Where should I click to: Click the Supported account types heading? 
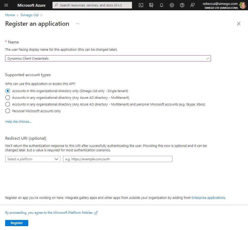28,75
